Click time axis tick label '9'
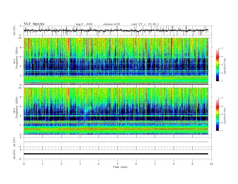Image resolution: width=238 pixels, height=184 pixels. [192, 164]
